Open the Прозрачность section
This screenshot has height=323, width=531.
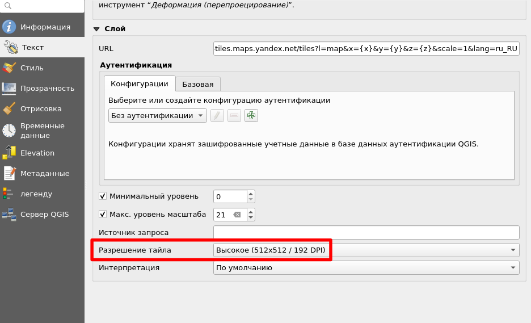point(42,89)
